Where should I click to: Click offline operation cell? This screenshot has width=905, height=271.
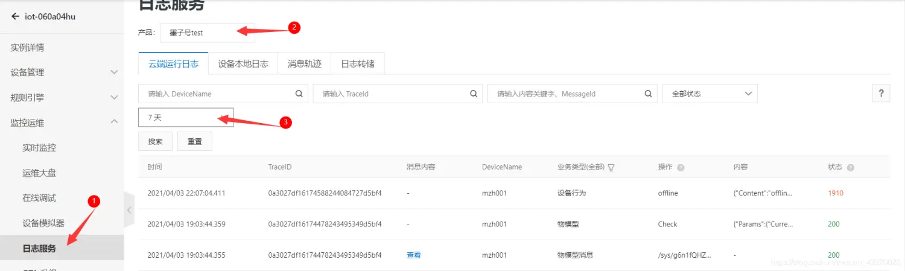[x=668, y=193]
